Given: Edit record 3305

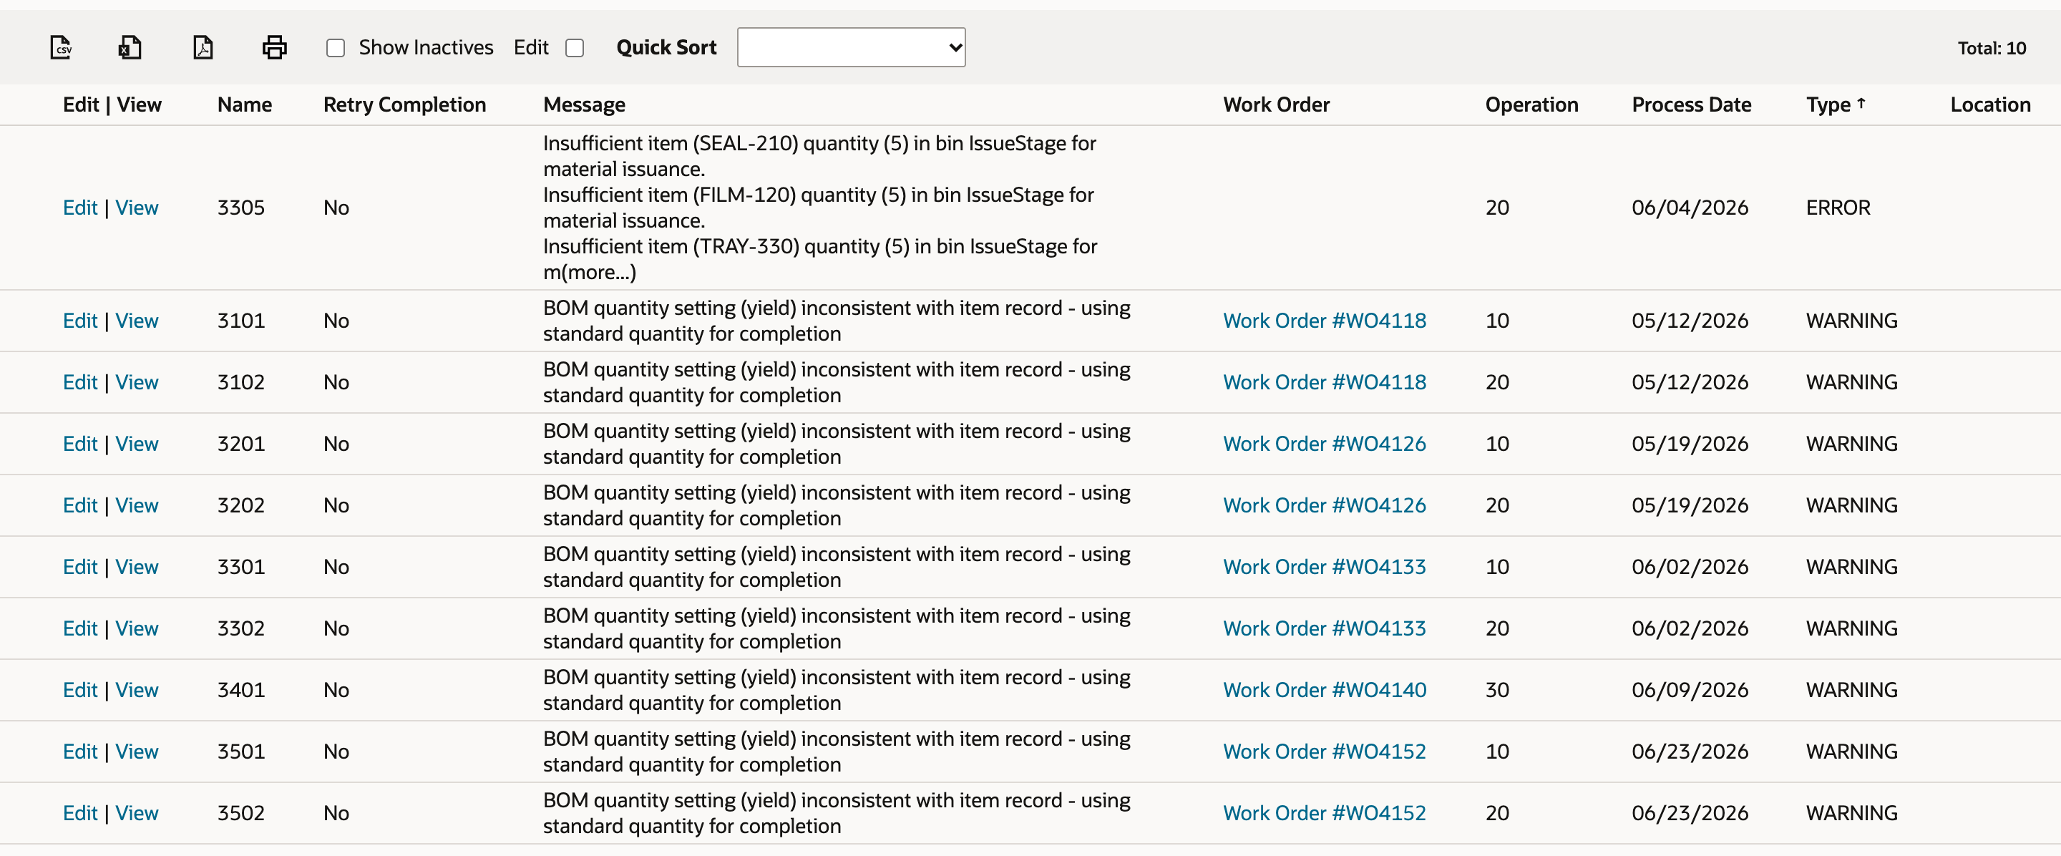Looking at the screenshot, I should pos(80,208).
